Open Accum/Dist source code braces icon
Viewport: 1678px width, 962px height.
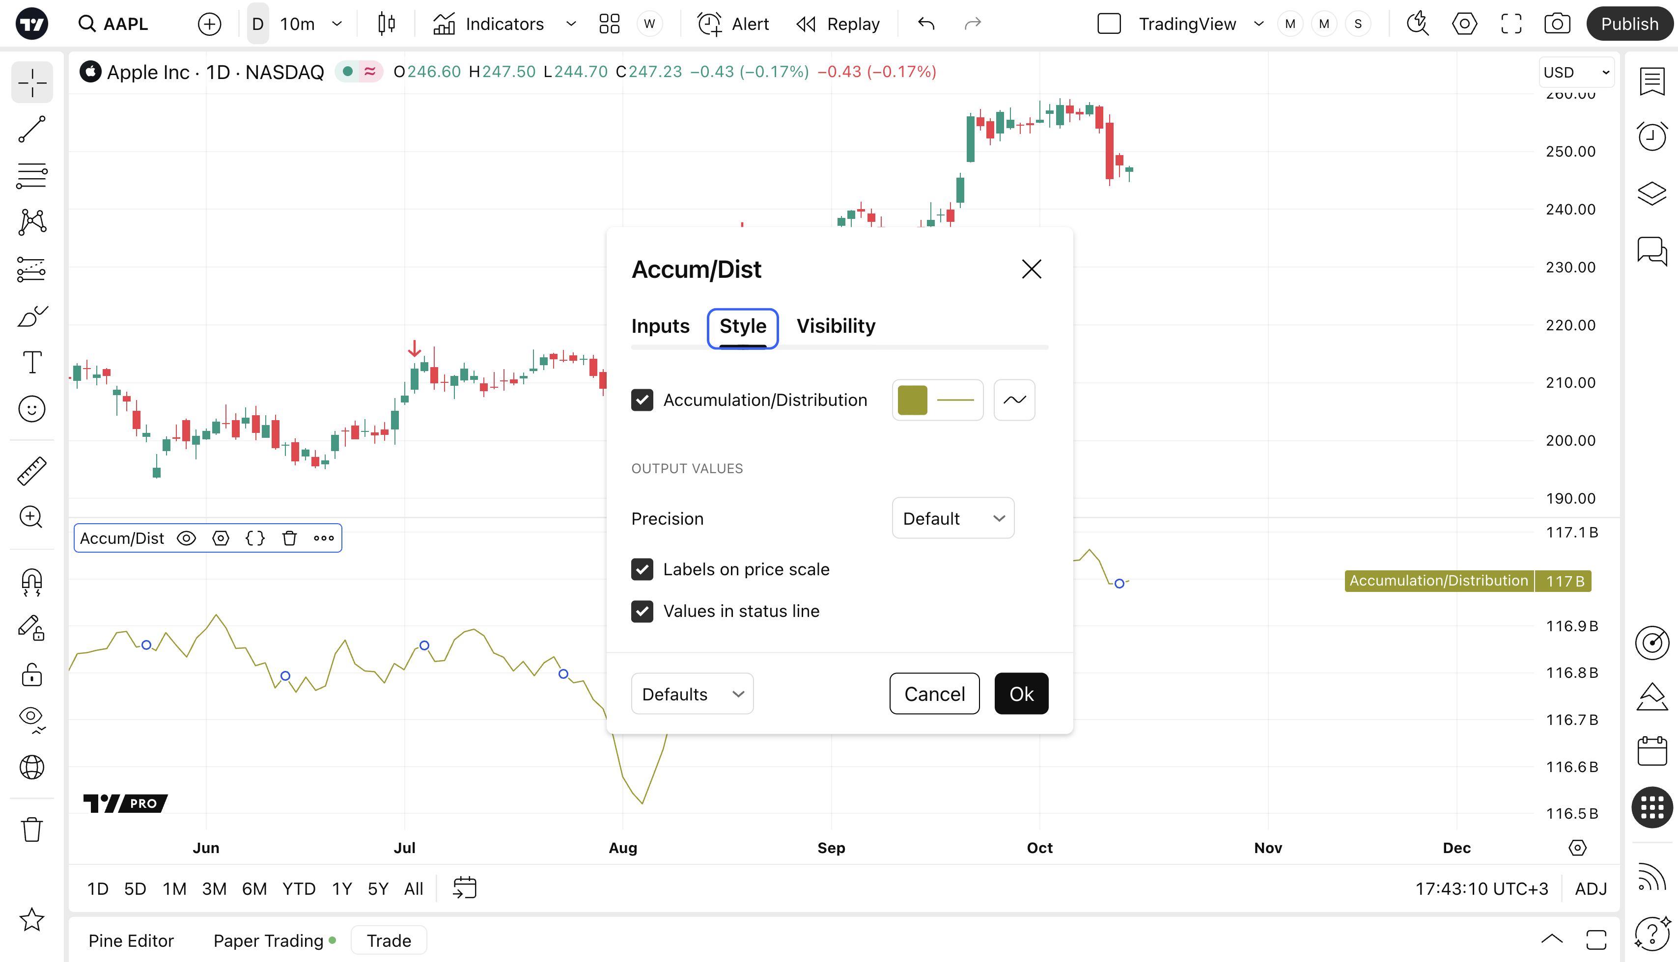pyautogui.click(x=255, y=538)
